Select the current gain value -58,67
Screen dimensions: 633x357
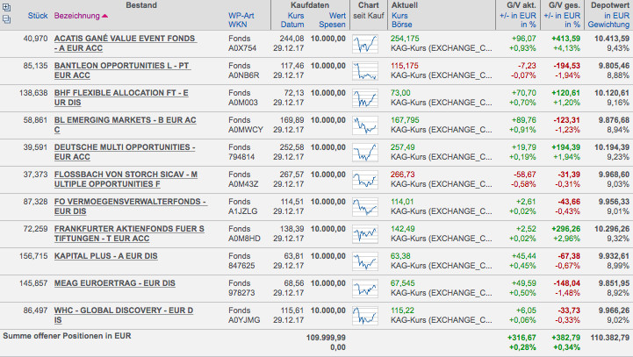pyautogui.click(x=524, y=175)
